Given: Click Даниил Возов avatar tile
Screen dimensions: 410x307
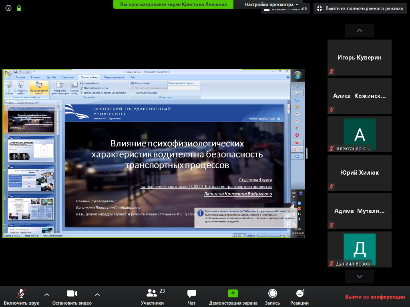Looking at the screenshot, I should pos(359,249).
